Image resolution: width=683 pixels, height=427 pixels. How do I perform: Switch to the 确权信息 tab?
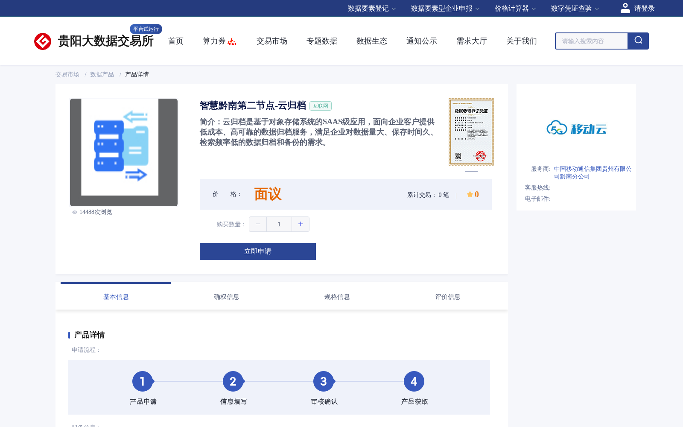pos(227,297)
